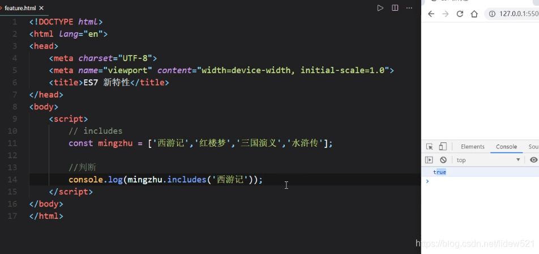The height and width of the screenshot is (254, 539).
Task: Click line number 11 in gutter
Action: tap(12, 143)
